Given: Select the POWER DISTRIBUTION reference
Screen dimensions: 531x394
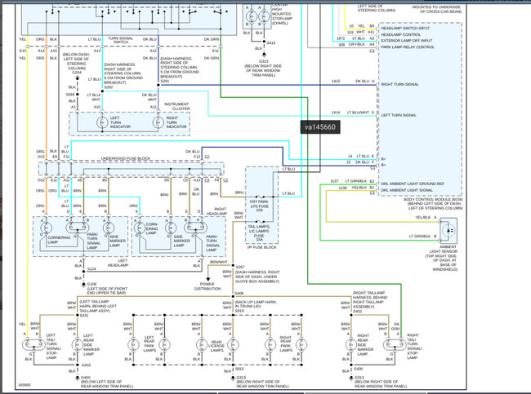Looking at the screenshot, I should click(x=207, y=286).
